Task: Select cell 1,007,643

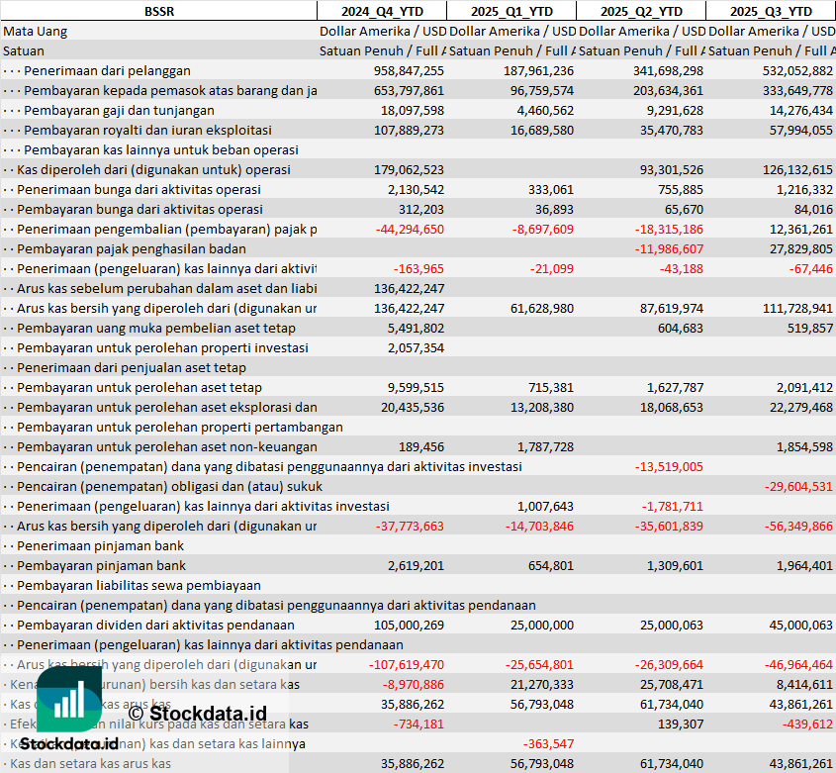Action: (x=545, y=506)
